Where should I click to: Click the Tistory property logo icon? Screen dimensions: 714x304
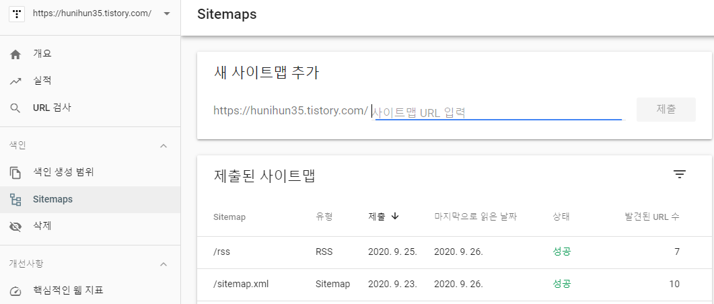pyautogui.click(x=17, y=14)
